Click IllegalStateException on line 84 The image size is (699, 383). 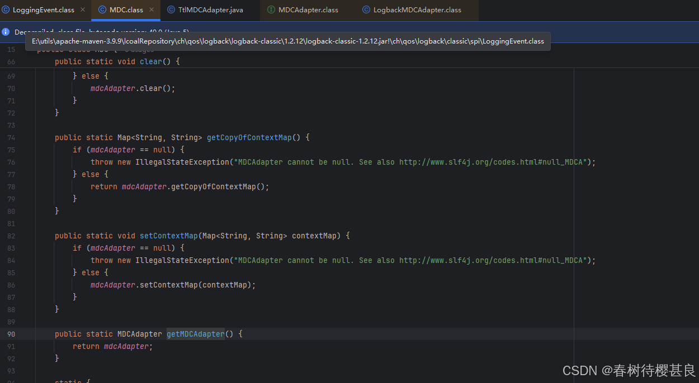(182, 260)
